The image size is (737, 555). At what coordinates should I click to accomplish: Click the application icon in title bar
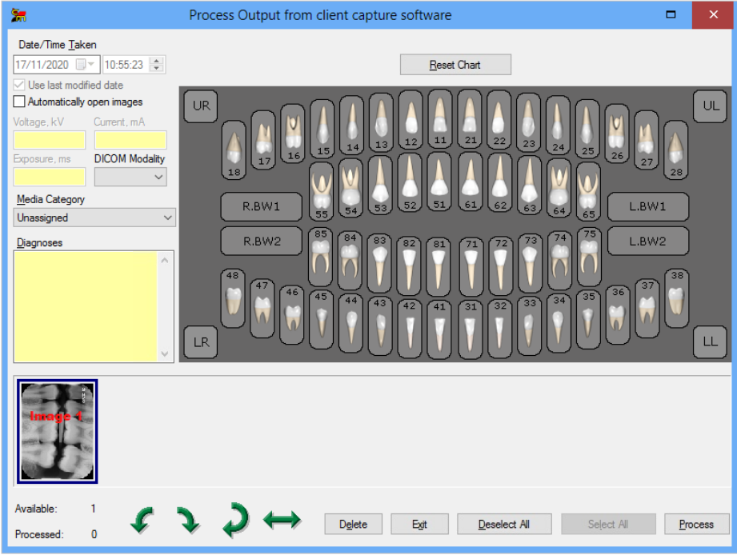coord(18,15)
